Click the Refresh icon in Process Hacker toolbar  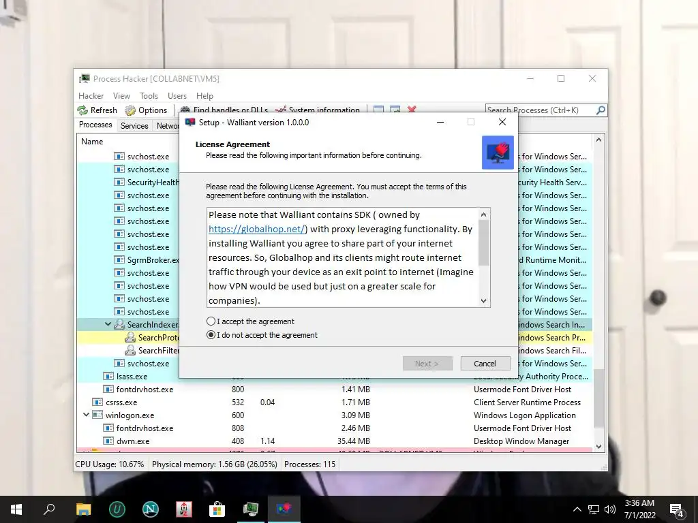point(82,110)
